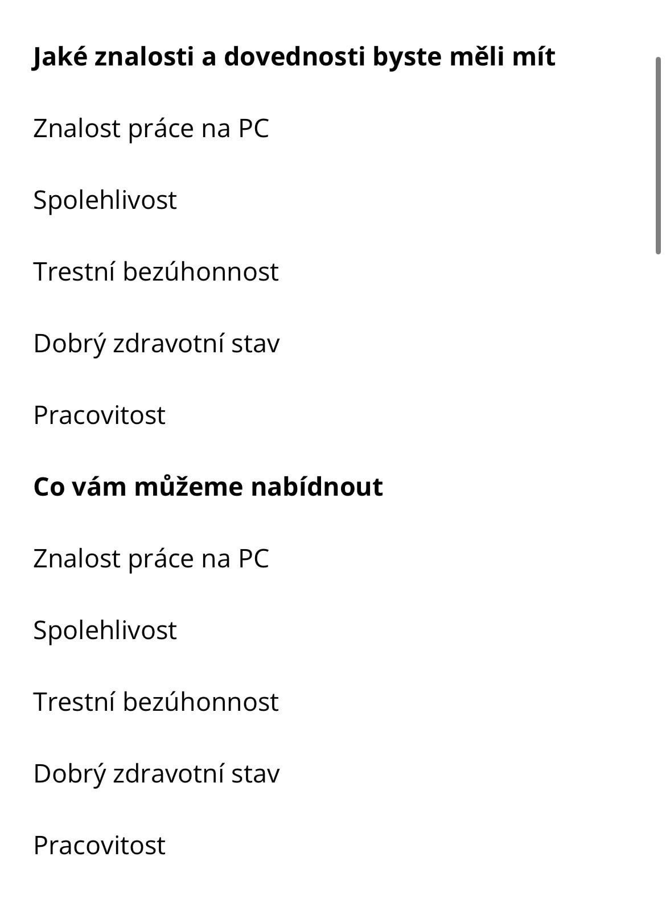
Task: Click the last "Pracovitost" at the bottom
Action: pyautogui.click(x=99, y=845)
